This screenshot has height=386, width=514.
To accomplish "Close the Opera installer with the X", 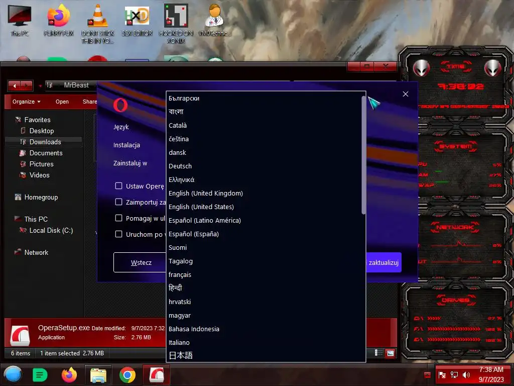I will click(x=406, y=94).
